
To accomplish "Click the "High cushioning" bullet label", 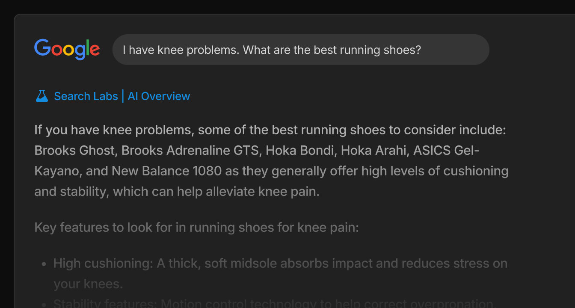I will point(103,264).
